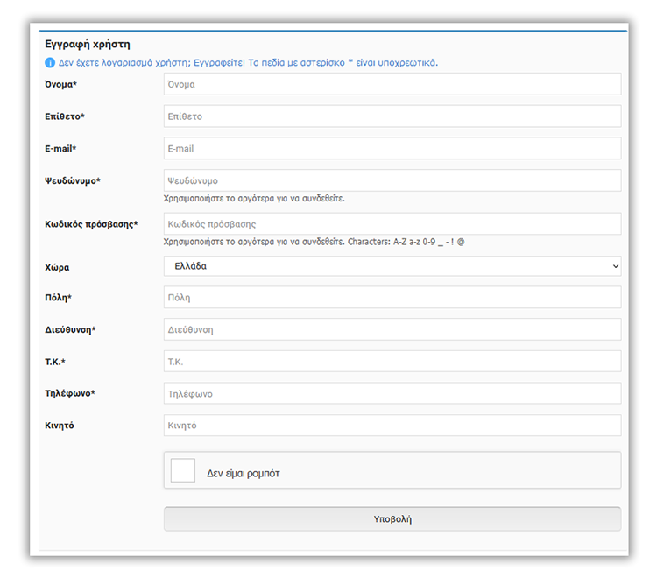Click the blue required-fields notice text
657x585 pixels.
pos(248,63)
